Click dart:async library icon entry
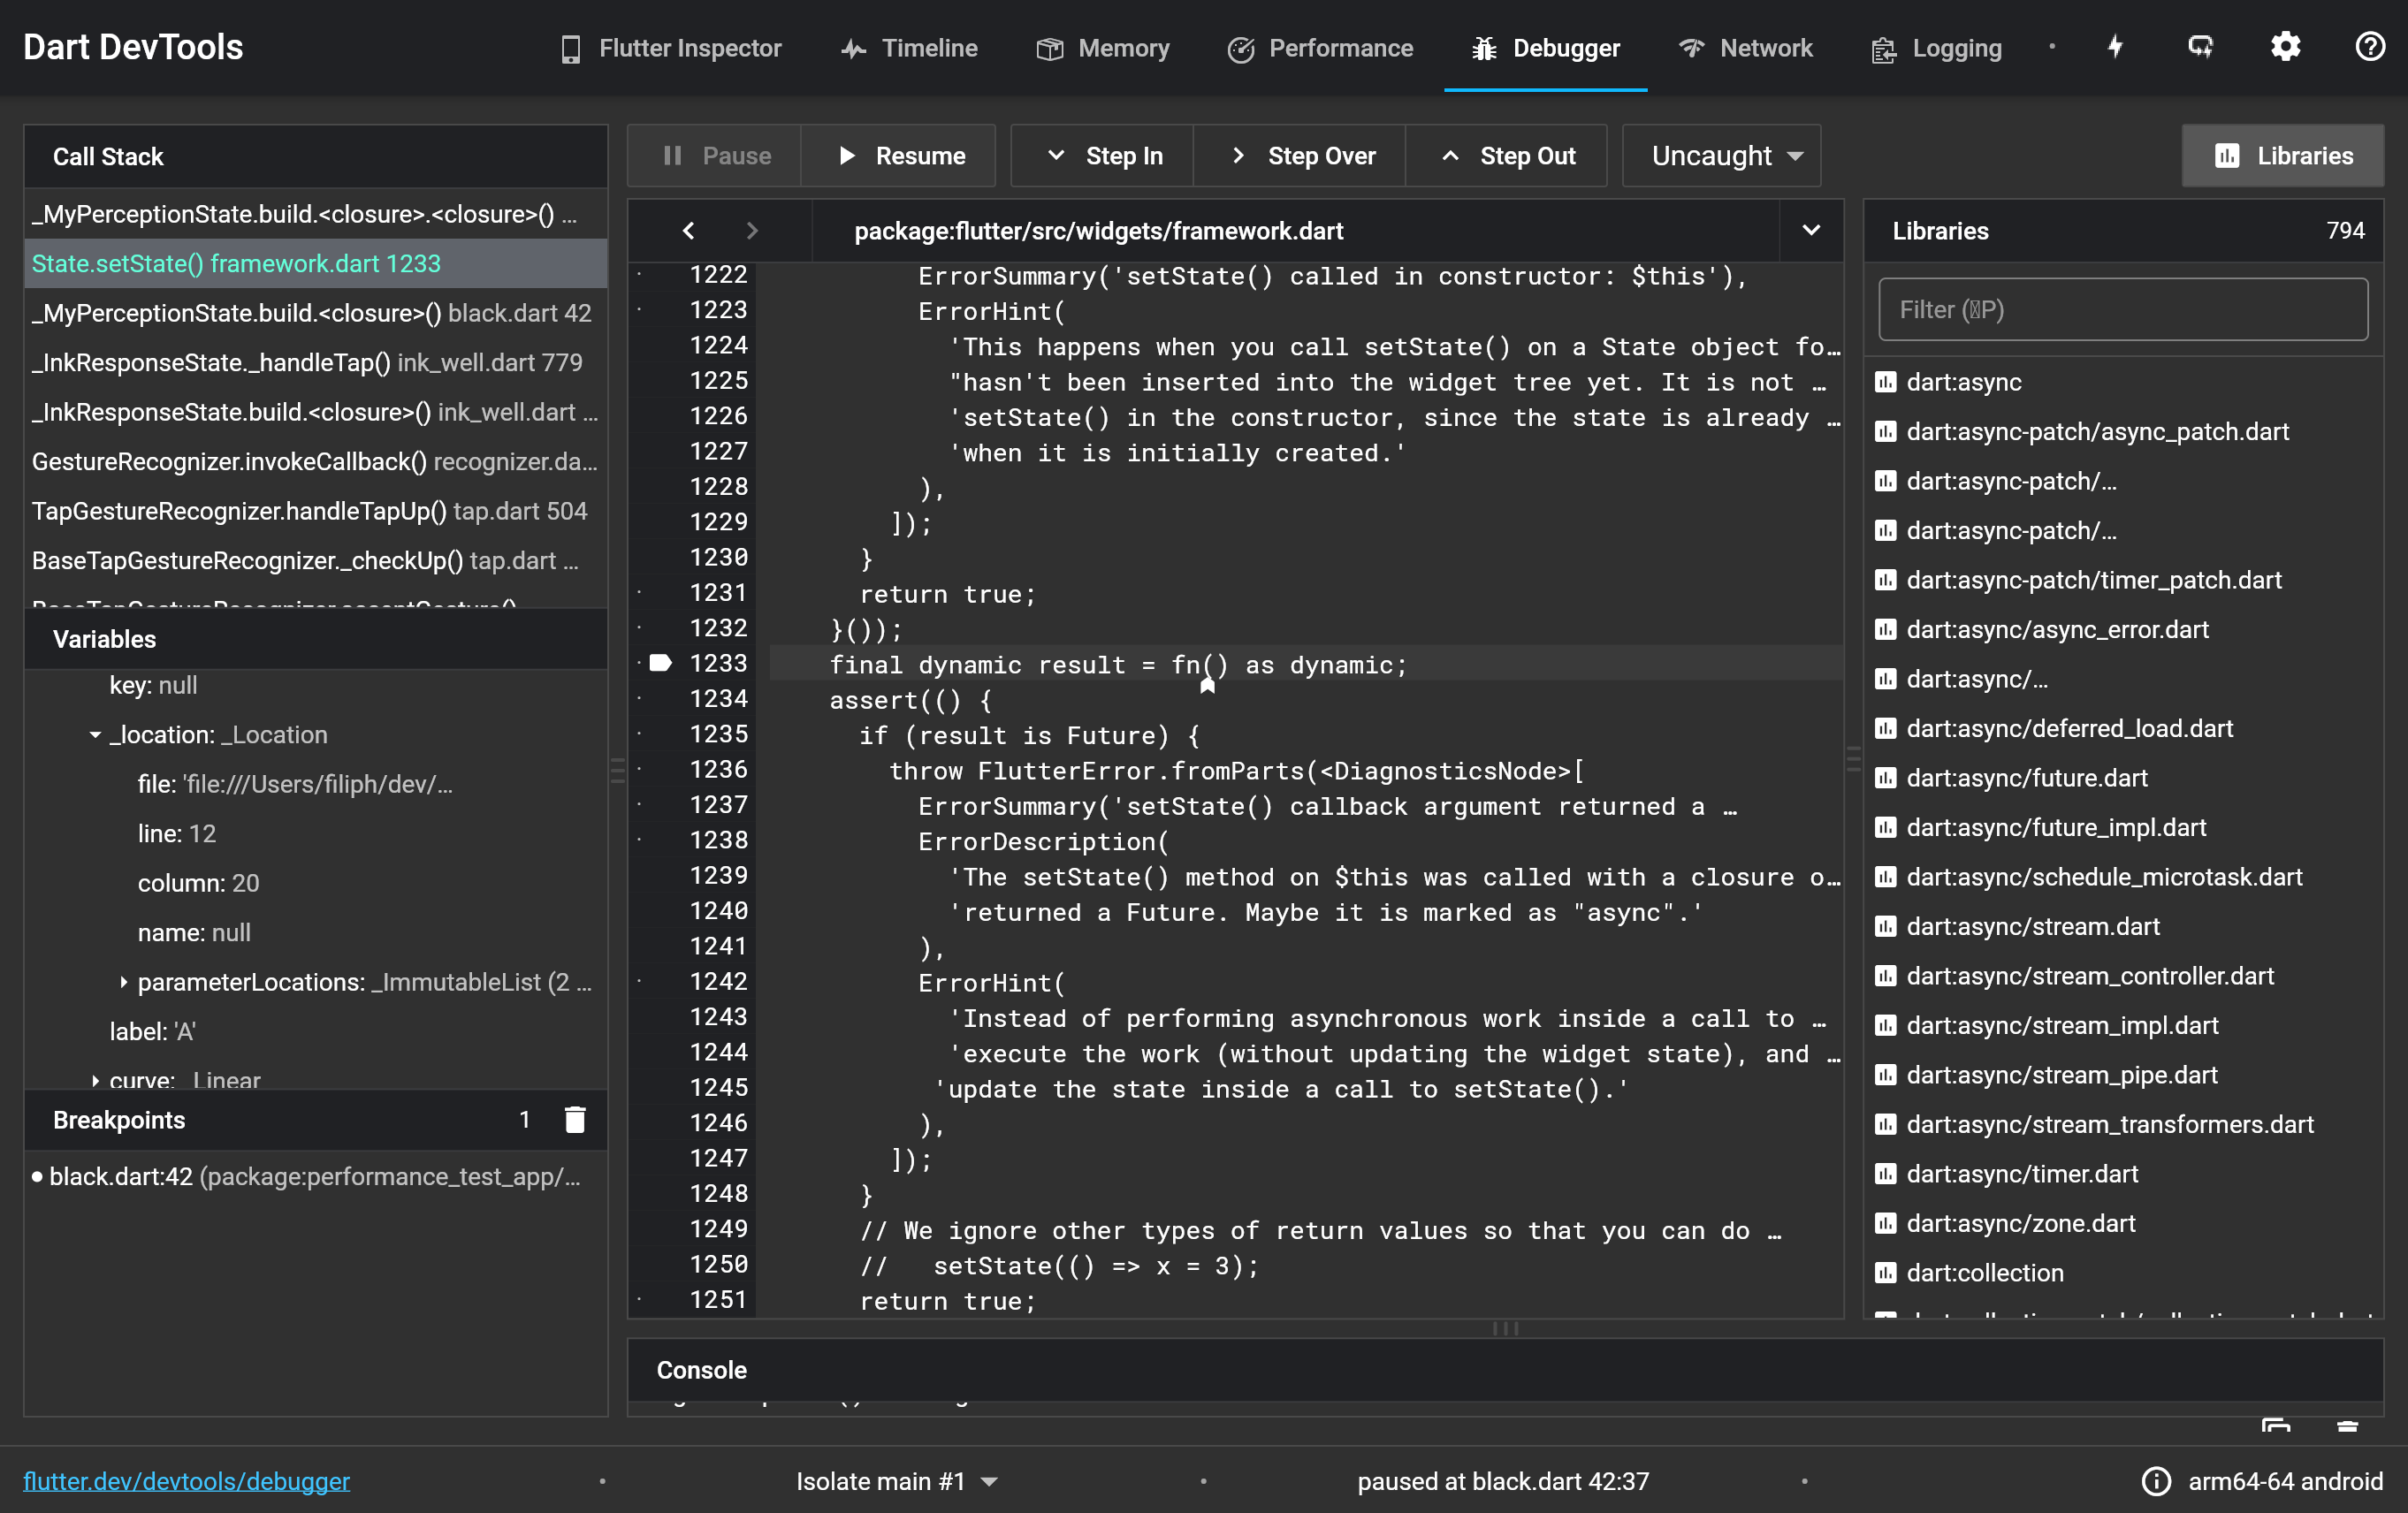The width and height of the screenshot is (2408, 1513). click(x=1886, y=382)
